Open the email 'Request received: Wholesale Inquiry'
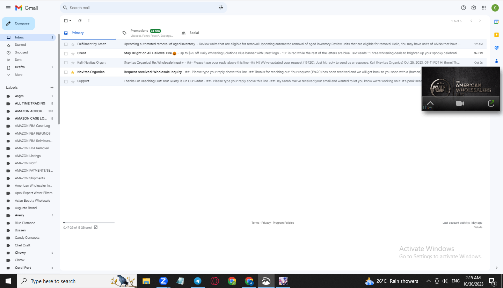503x288 pixels. 273,72
